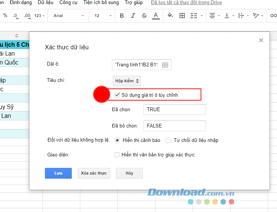The width and height of the screenshot is (277, 212).
Task: Select Từ chối dữ liệu nhập radio
Action: tap(168, 140)
